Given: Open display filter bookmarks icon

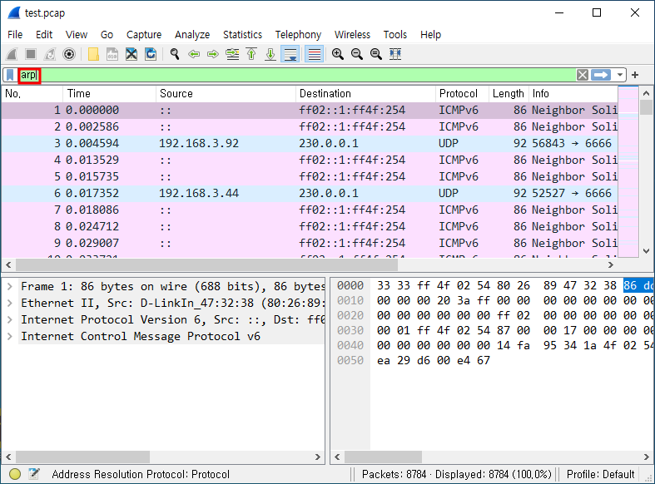Looking at the screenshot, I should pos(10,75).
